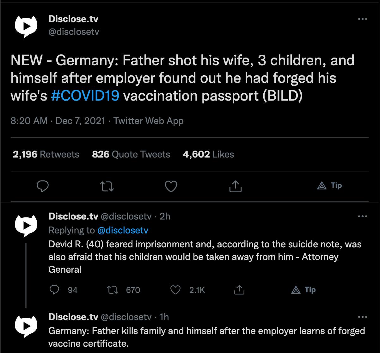Open the Tip option on the main tweet
The height and width of the screenshot is (353, 380).
pyautogui.click(x=329, y=185)
